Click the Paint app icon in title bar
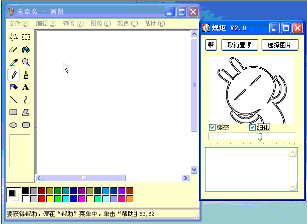 11,12
